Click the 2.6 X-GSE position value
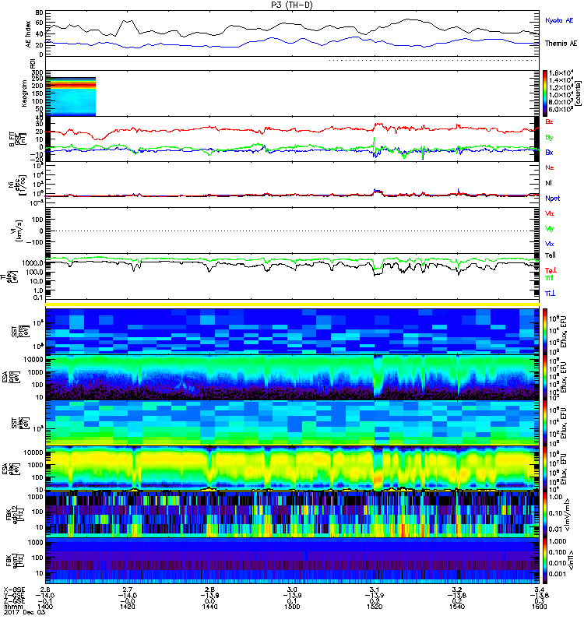Image resolution: width=584 pixels, height=623 pixels. coord(45,590)
